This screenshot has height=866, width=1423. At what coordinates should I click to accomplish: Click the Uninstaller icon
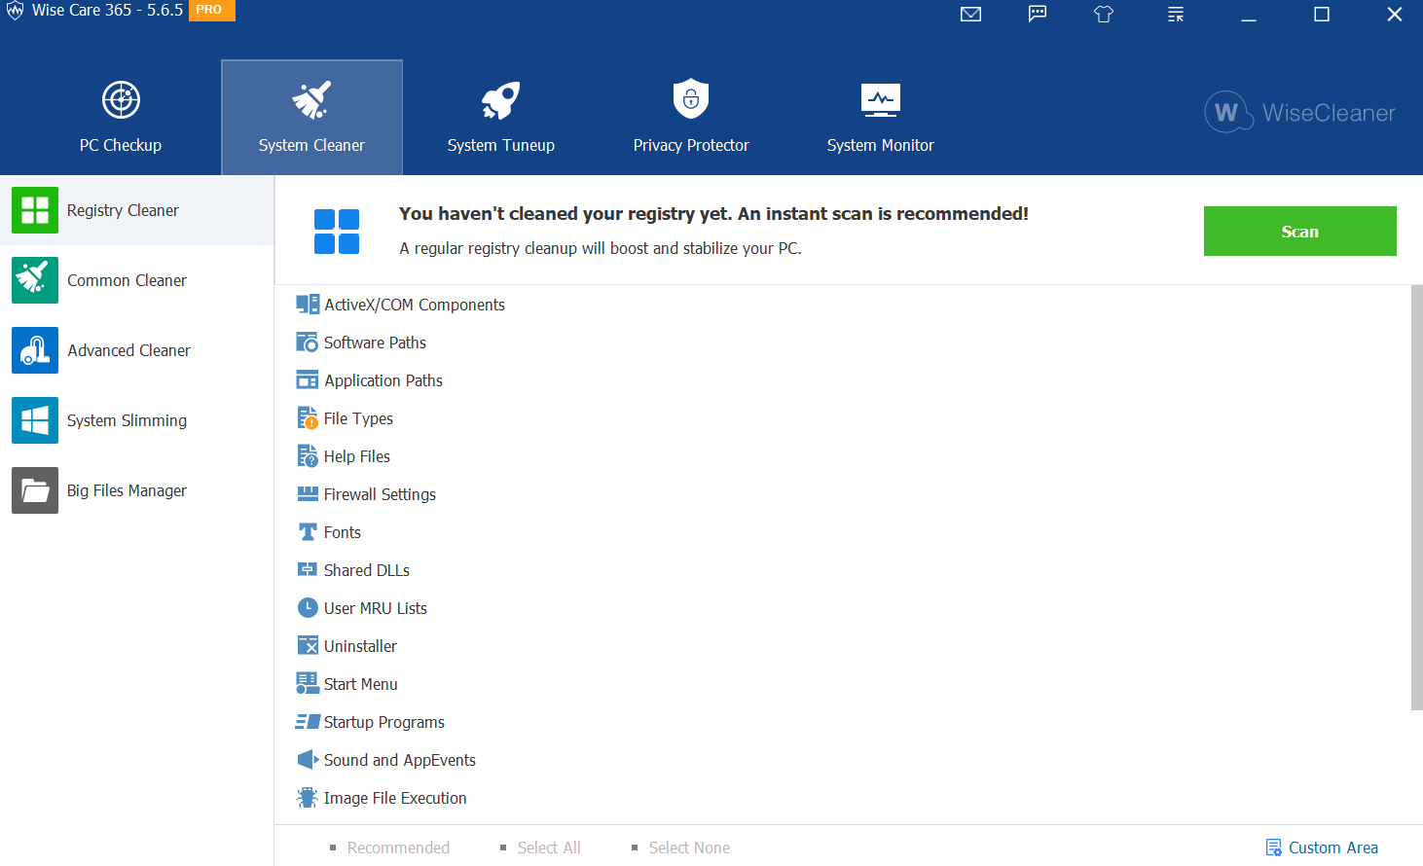[x=308, y=646]
